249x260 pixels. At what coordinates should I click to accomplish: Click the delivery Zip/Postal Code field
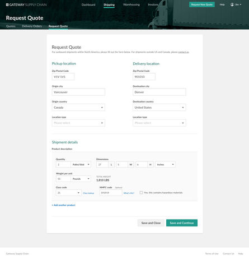pos(144,77)
